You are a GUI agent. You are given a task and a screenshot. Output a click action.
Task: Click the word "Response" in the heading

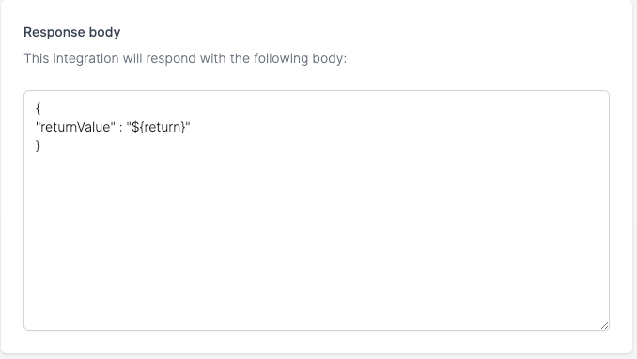(54, 32)
